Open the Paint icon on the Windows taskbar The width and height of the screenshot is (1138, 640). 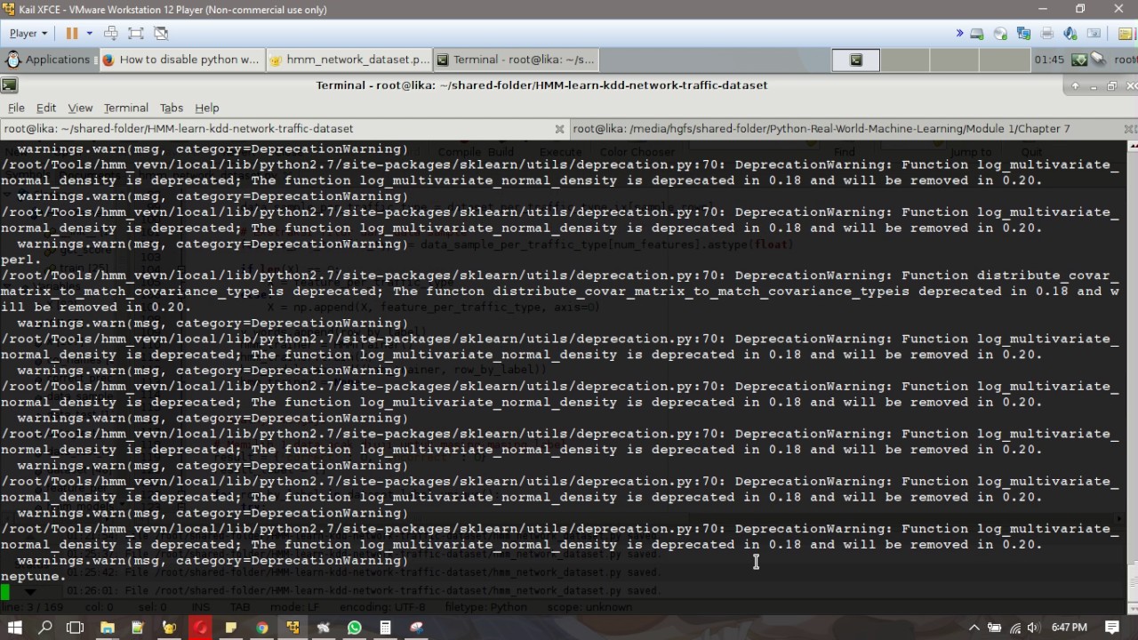click(416, 628)
